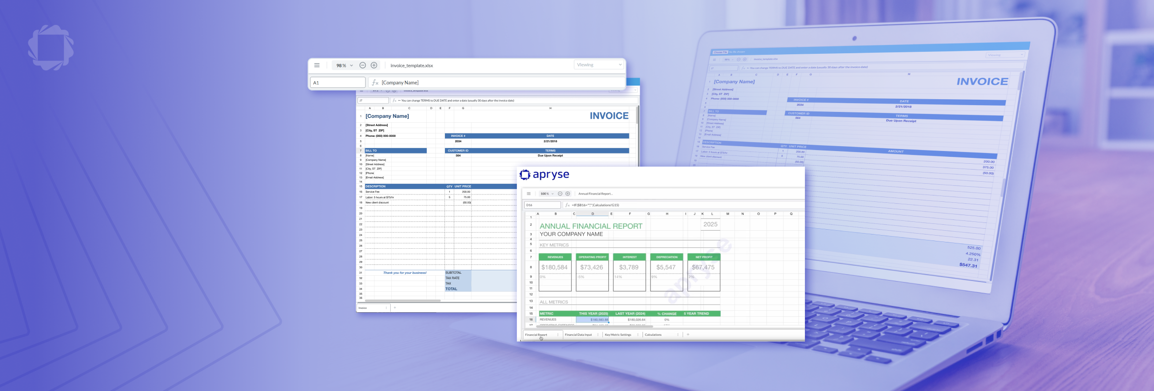Select the SUBTOTAL label in the invoice

[453, 273]
